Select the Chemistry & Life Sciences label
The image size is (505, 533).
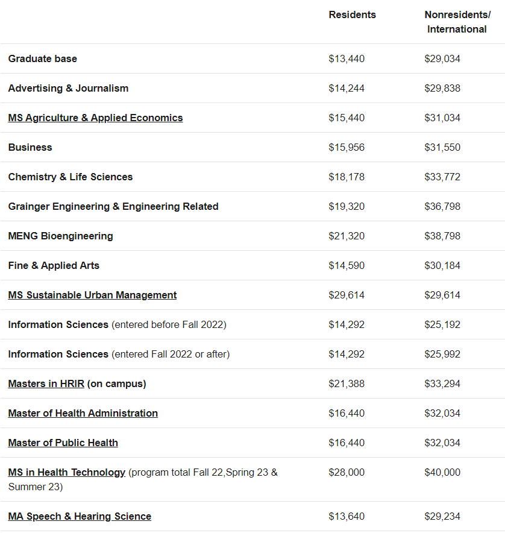(x=71, y=177)
